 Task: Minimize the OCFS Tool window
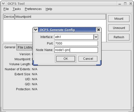click(x=120, y=4)
